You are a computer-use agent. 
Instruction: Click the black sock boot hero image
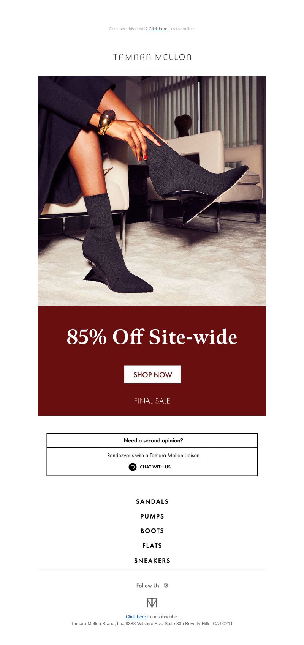coord(152,191)
